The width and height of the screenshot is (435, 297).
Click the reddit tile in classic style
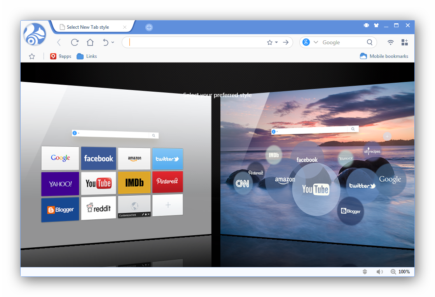[98, 208]
